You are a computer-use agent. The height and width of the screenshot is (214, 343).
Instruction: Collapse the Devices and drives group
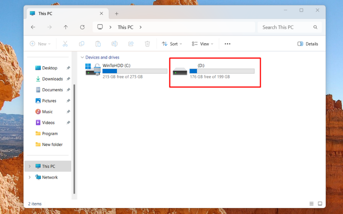coord(82,57)
